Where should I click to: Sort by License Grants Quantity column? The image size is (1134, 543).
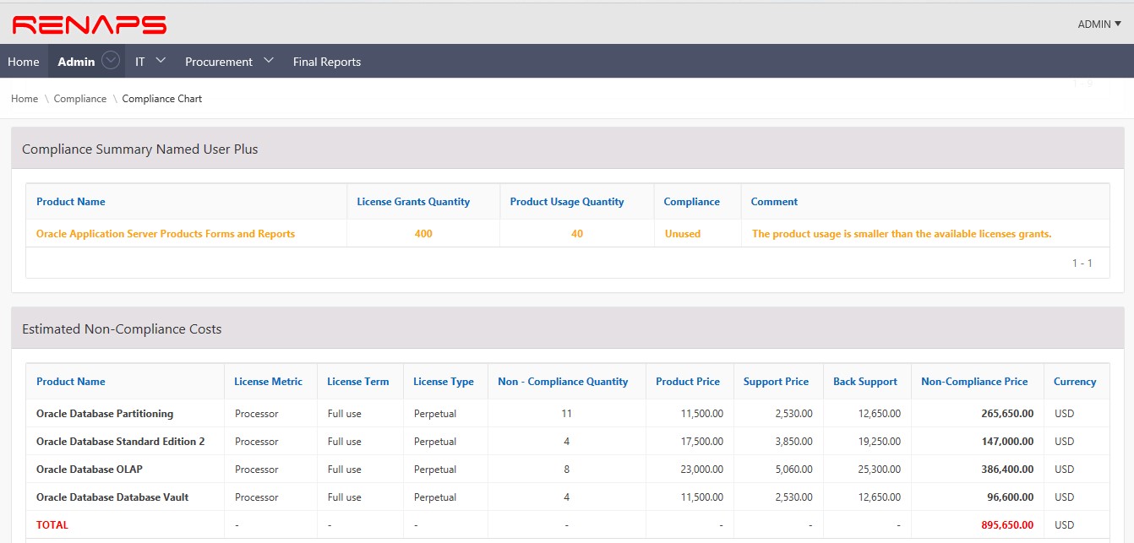(x=413, y=202)
